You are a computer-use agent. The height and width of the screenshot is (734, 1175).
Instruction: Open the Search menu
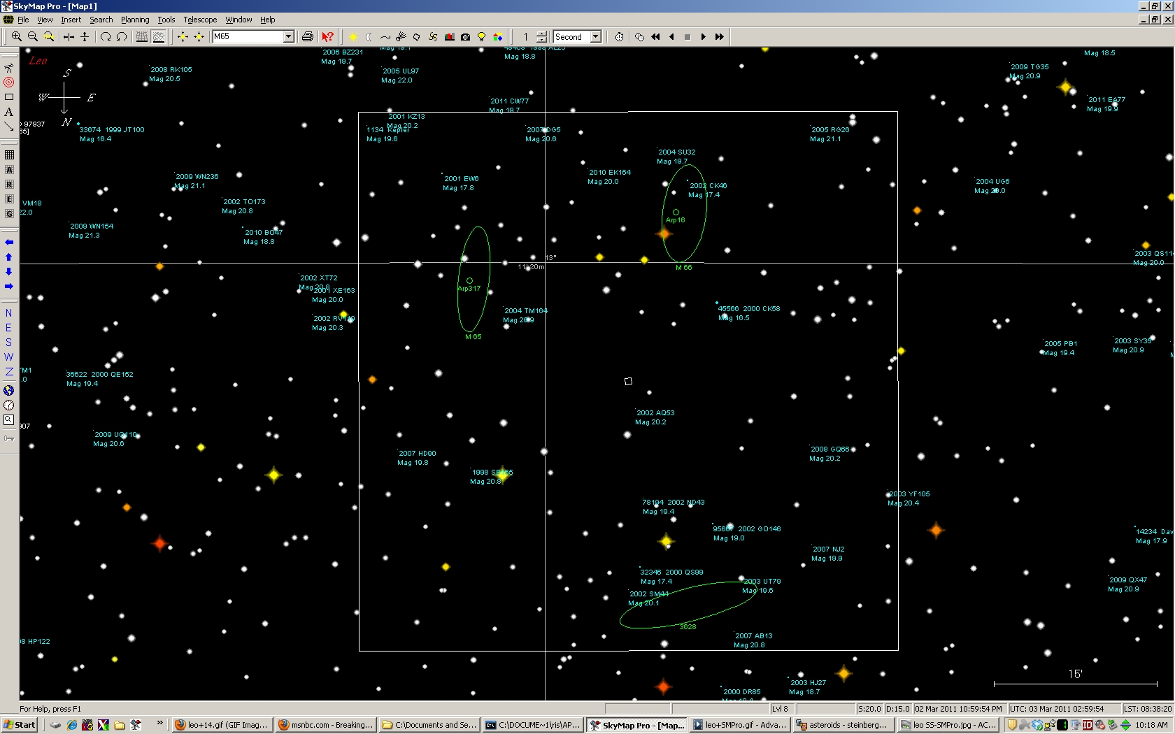click(x=101, y=20)
